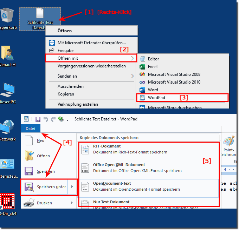Expand the Drucken submenu arrow
The width and height of the screenshot is (239, 230).
pos(72,203)
